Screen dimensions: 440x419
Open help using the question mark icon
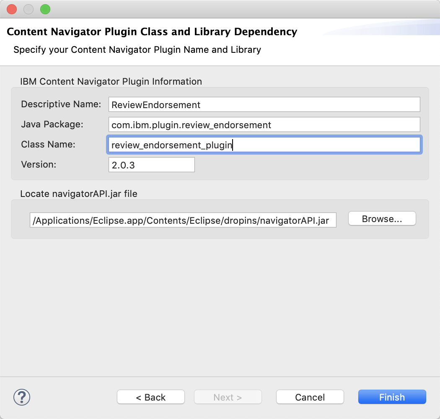click(22, 397)
